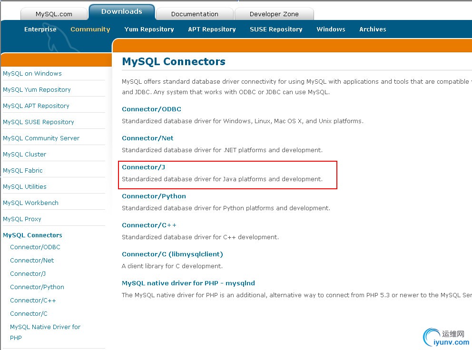Click the text 'A client library for C development.'

point(172,266)
